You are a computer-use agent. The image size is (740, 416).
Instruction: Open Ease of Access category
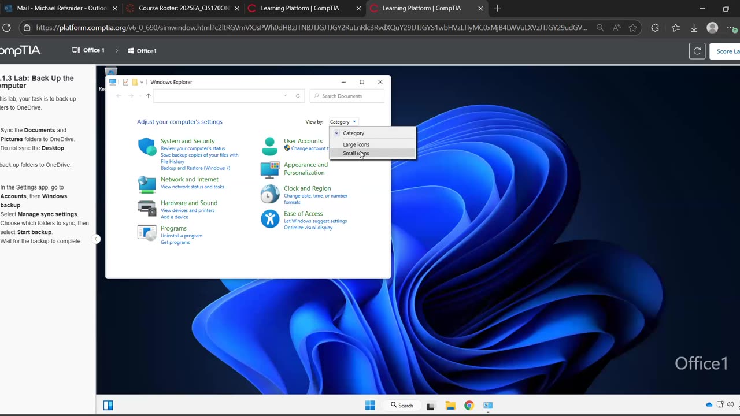click(x=303, y=214)
